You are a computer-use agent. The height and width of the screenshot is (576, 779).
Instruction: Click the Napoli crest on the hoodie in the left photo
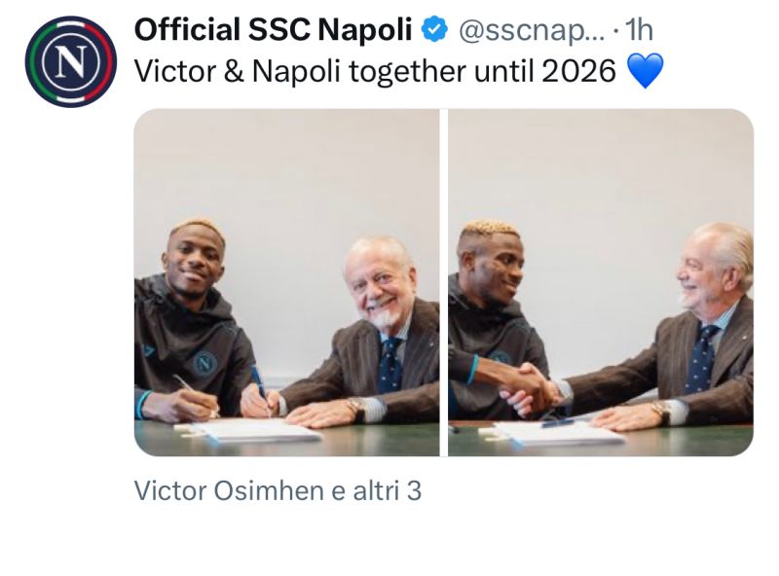tap(204, 364)
